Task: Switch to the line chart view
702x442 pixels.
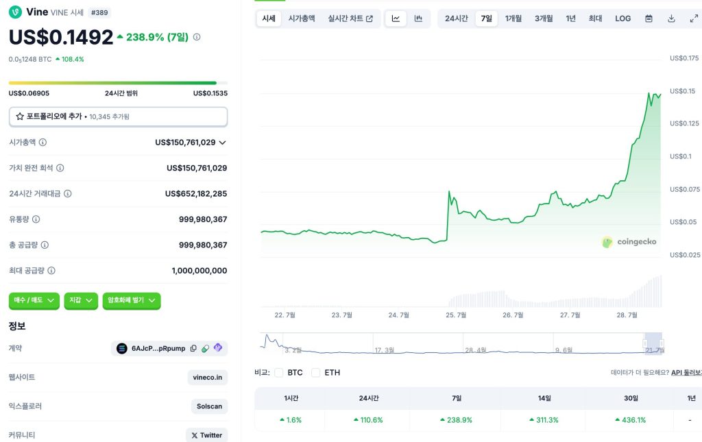Action: pyautogui.click(x=396, y=19)
